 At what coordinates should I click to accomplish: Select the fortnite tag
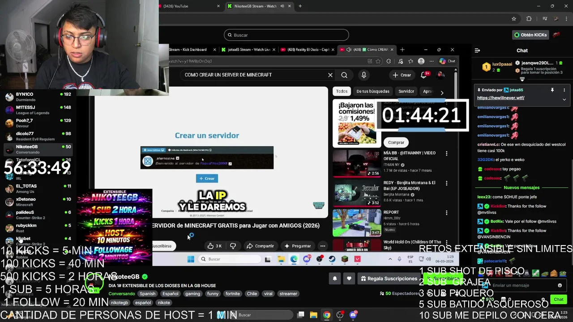pyautogui.click(x=233, y=294)
